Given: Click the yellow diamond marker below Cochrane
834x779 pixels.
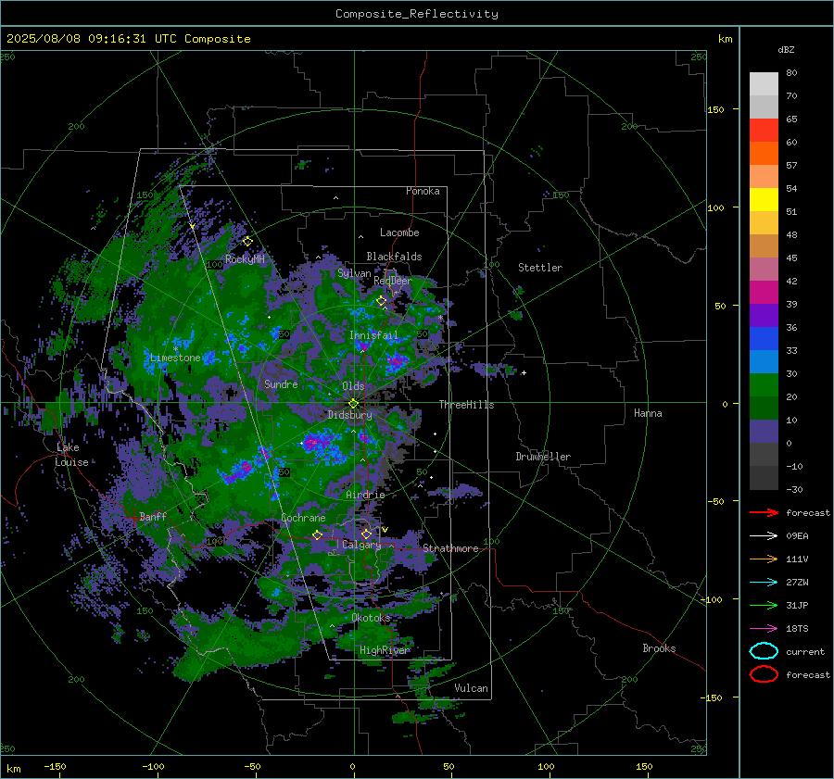Looking at the screenshot, I should (318, 535).
